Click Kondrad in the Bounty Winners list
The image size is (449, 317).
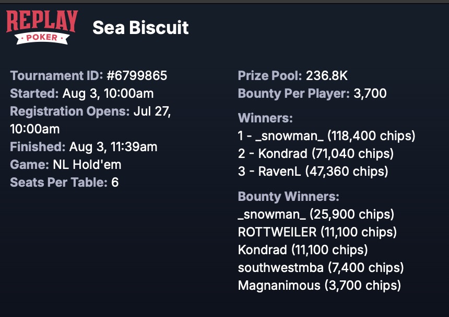[262, 250]
